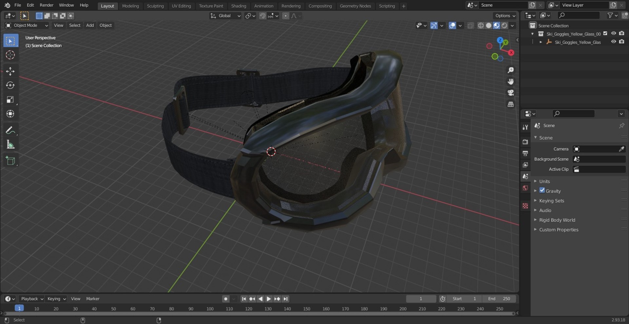Activate the Add Cube tool

pos(10,161)
